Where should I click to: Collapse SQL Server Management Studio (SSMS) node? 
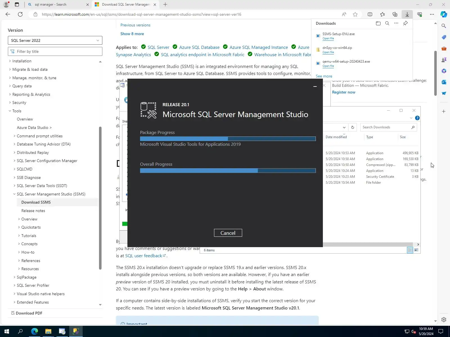15,194
